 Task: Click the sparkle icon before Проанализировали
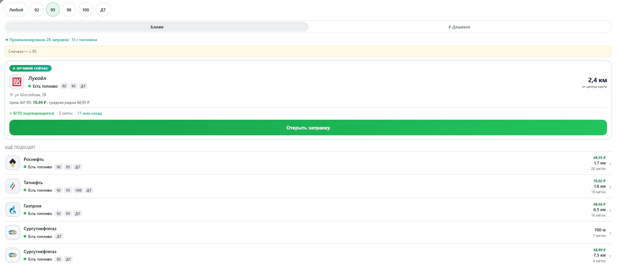7,40
